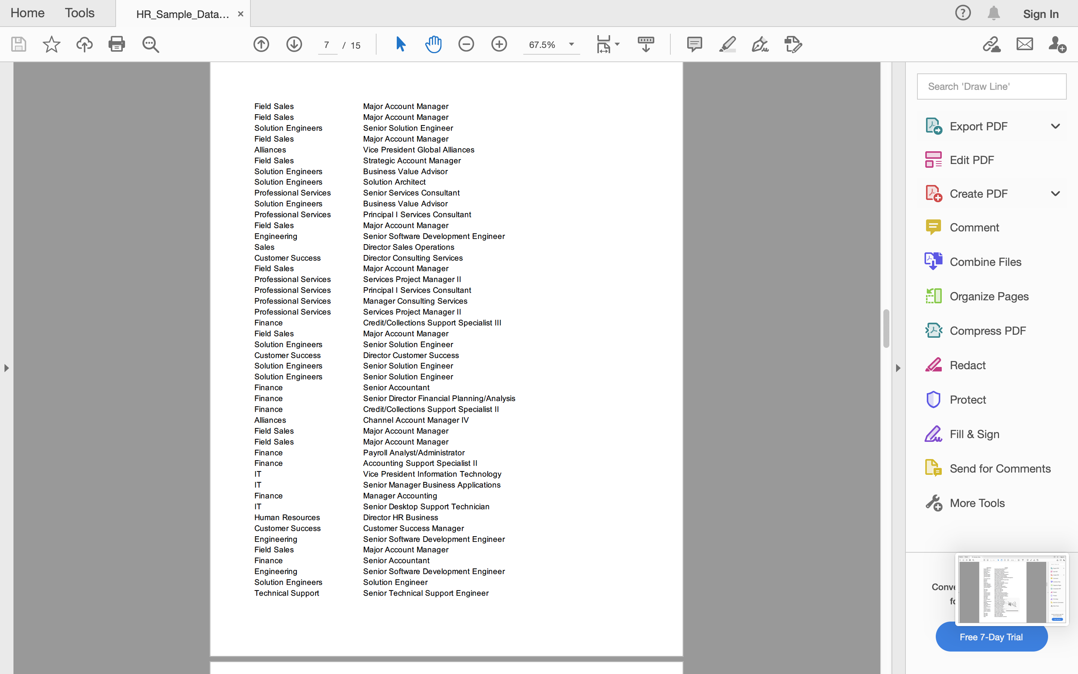
Task: Open the Redact tool
Action: tap(968, 365)
